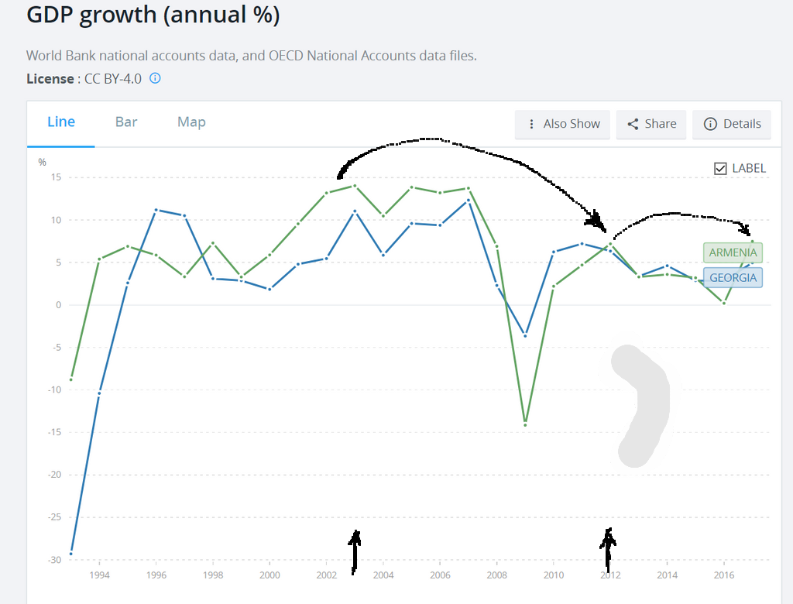Click the 2012 year label on axis
Image resolution: width=793 pixels, height=604 pixels.
point(609,575)
